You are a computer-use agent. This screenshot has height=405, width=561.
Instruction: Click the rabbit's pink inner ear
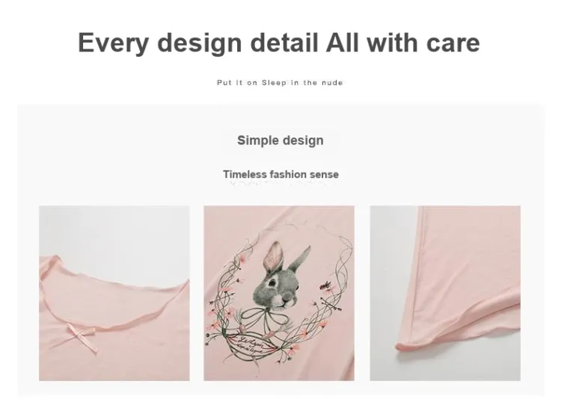pyautogui.click(x=274, y=256)
